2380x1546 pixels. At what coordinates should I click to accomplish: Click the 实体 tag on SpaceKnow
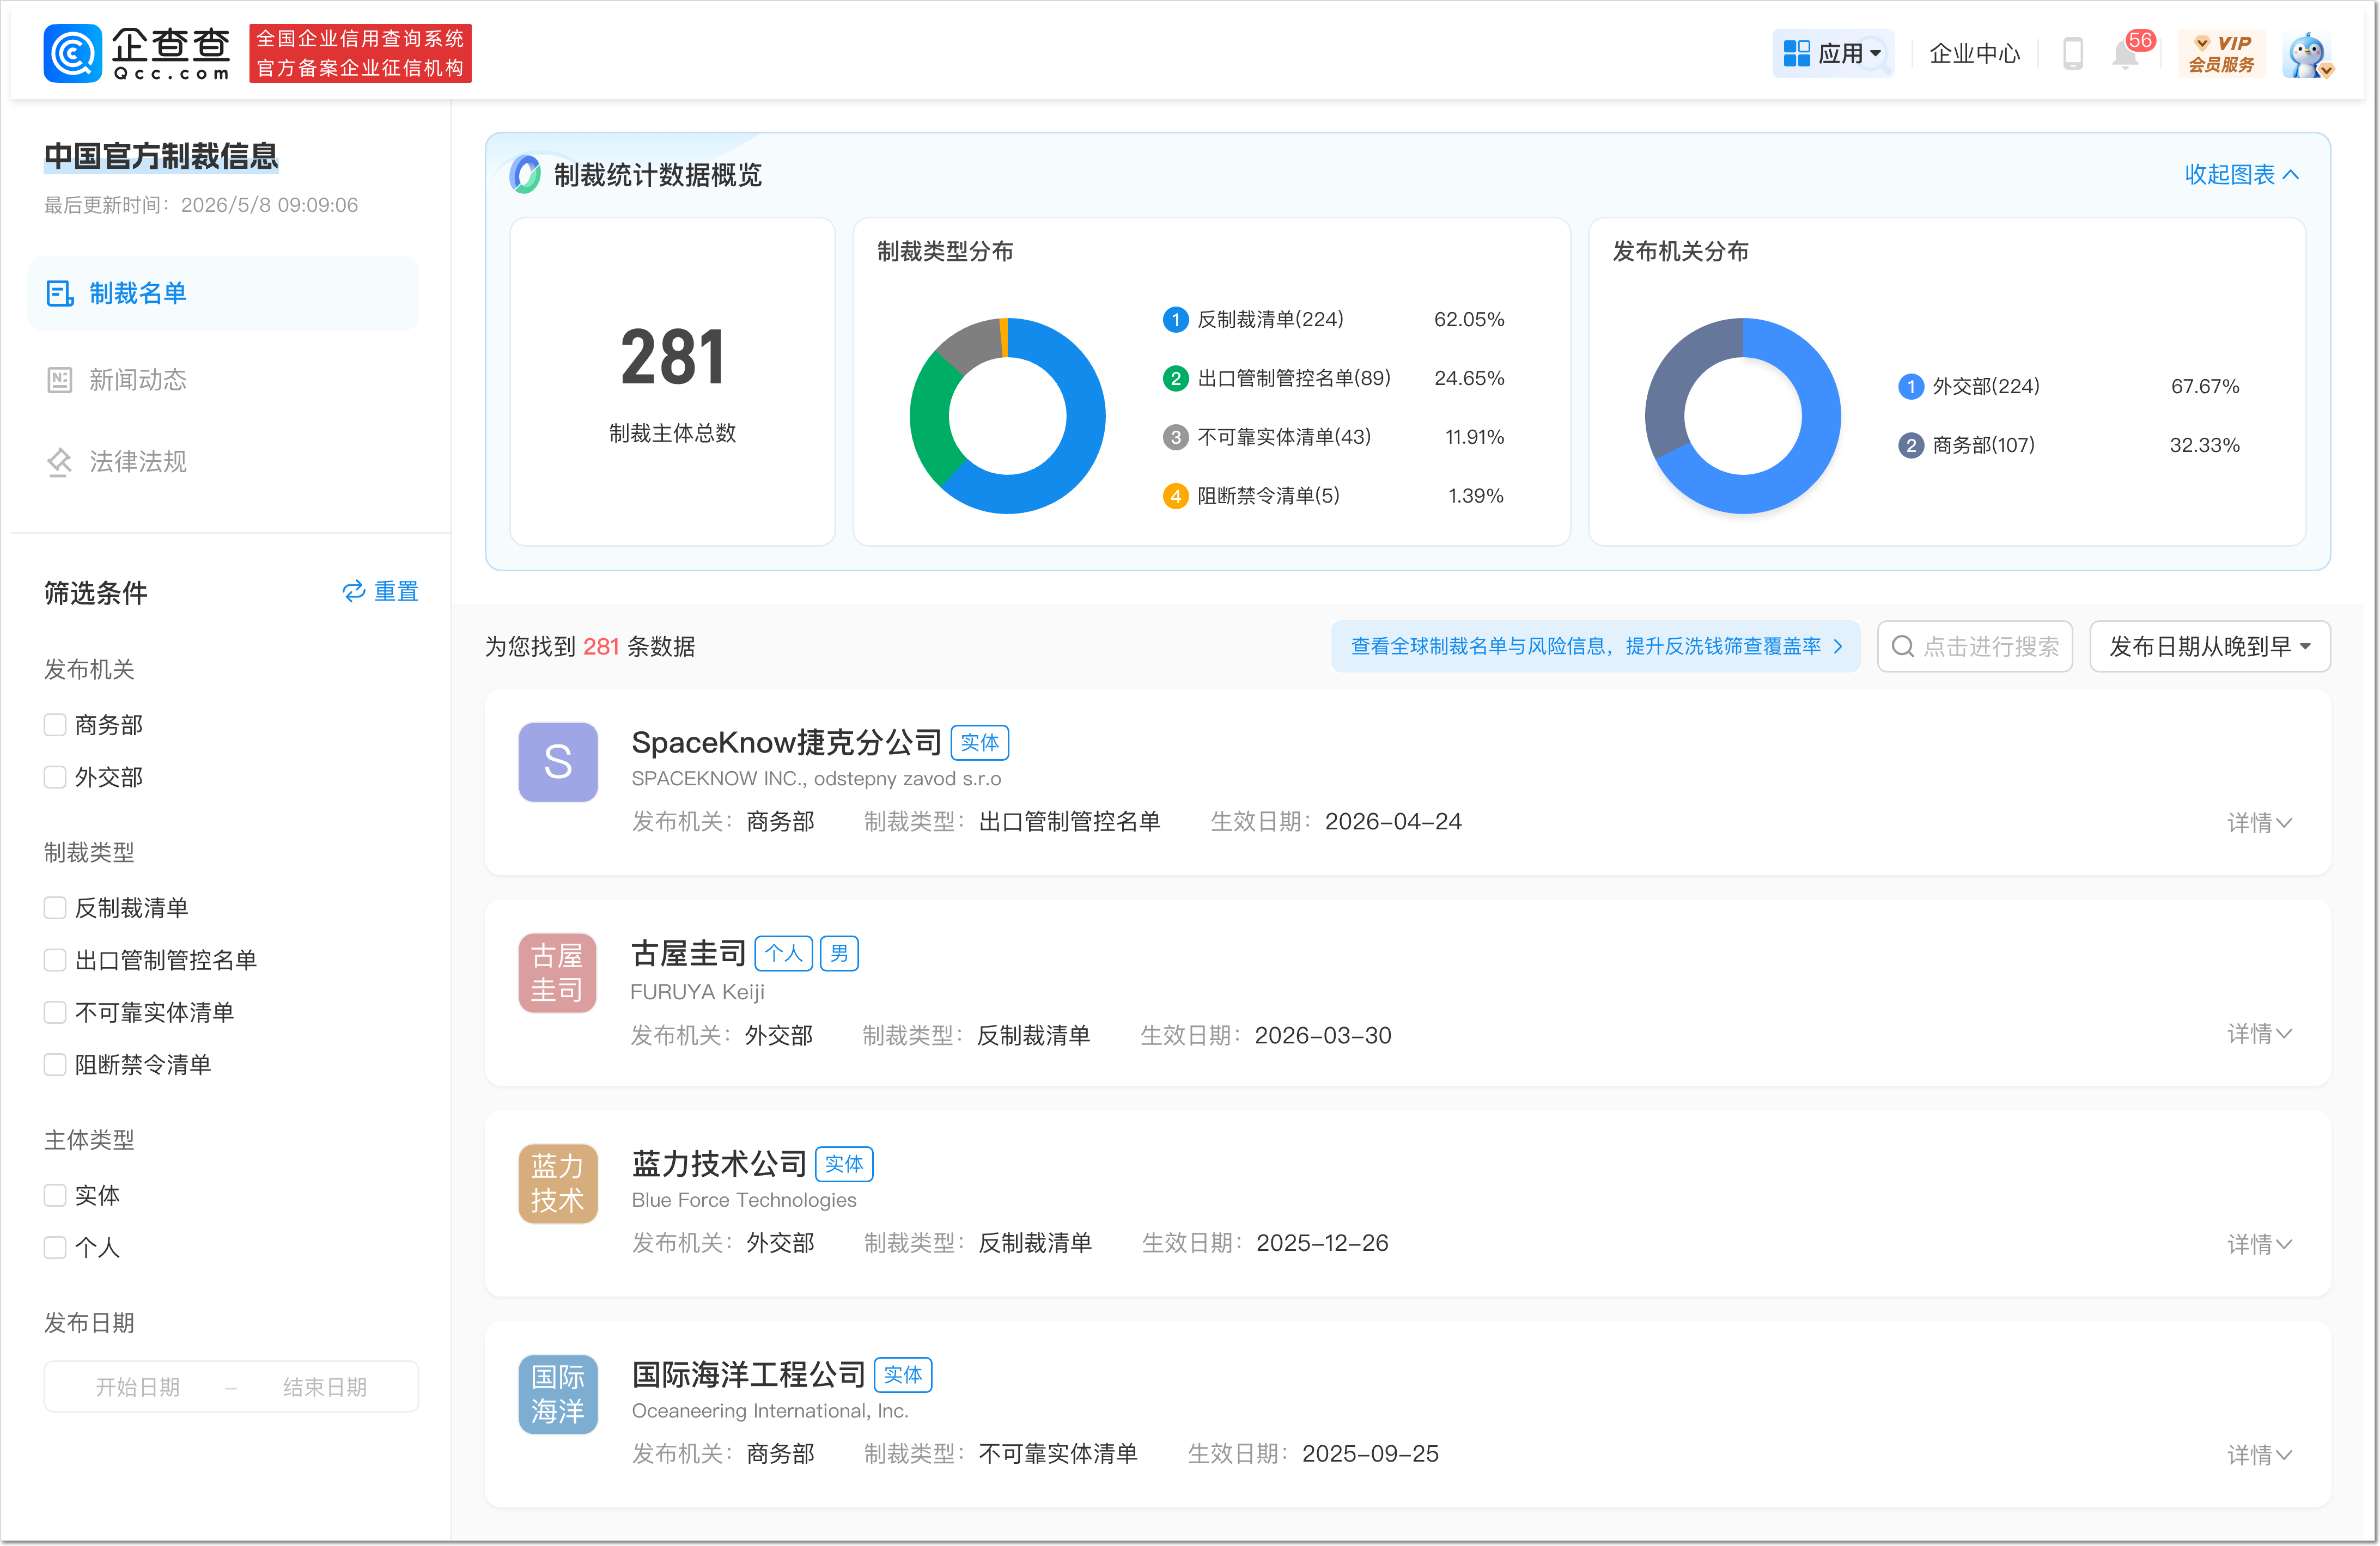tap(980, 743)
